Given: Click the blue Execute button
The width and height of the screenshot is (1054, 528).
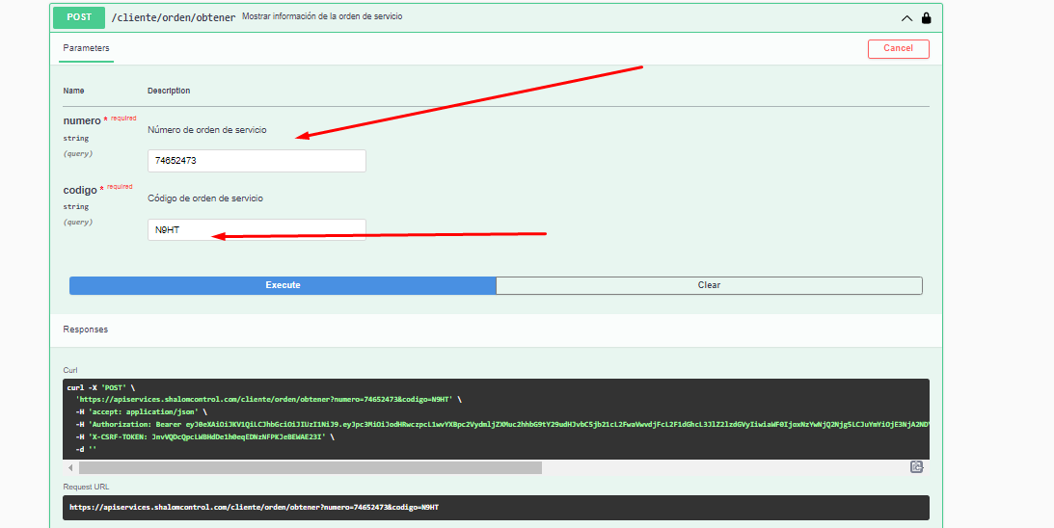Looking at the screenshot, I should 283,285.
